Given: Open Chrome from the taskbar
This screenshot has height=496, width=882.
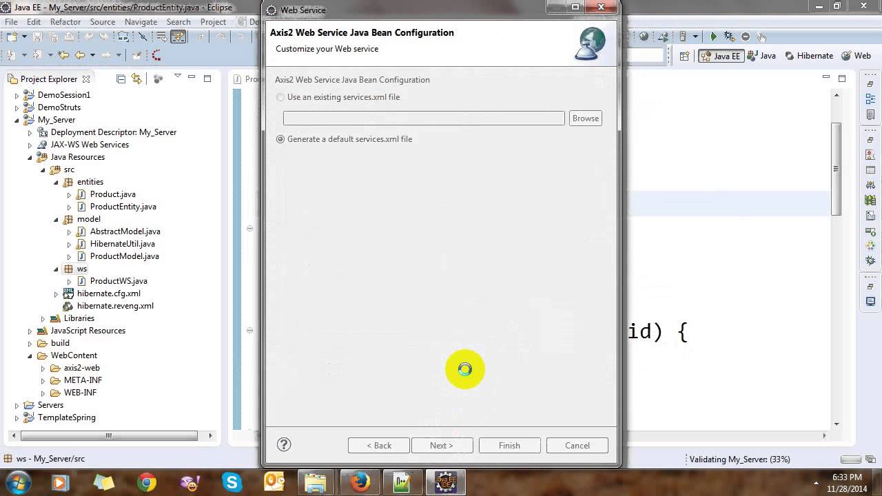Looking at the screenshot, I should coord(146,482).
